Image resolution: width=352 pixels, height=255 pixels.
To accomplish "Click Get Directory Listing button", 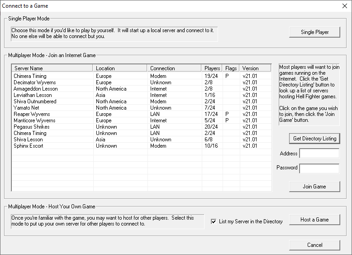I will click(314, 139).
